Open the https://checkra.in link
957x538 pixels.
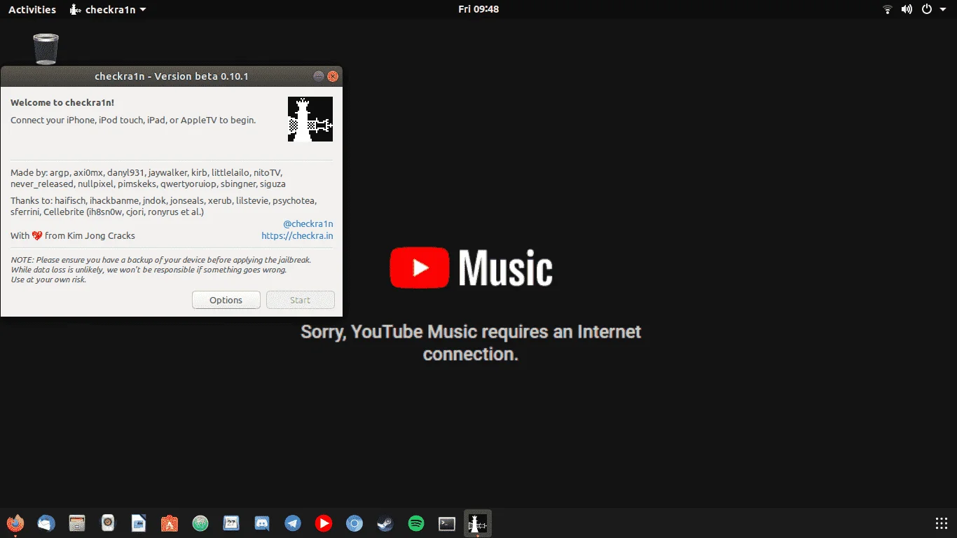click(297, 236)
